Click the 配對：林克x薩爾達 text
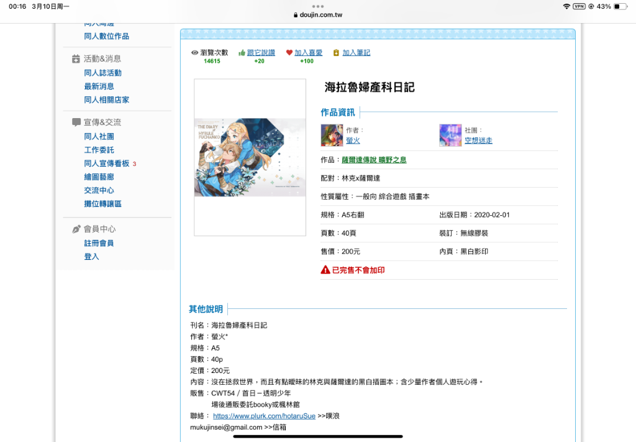 click(350, 178)
